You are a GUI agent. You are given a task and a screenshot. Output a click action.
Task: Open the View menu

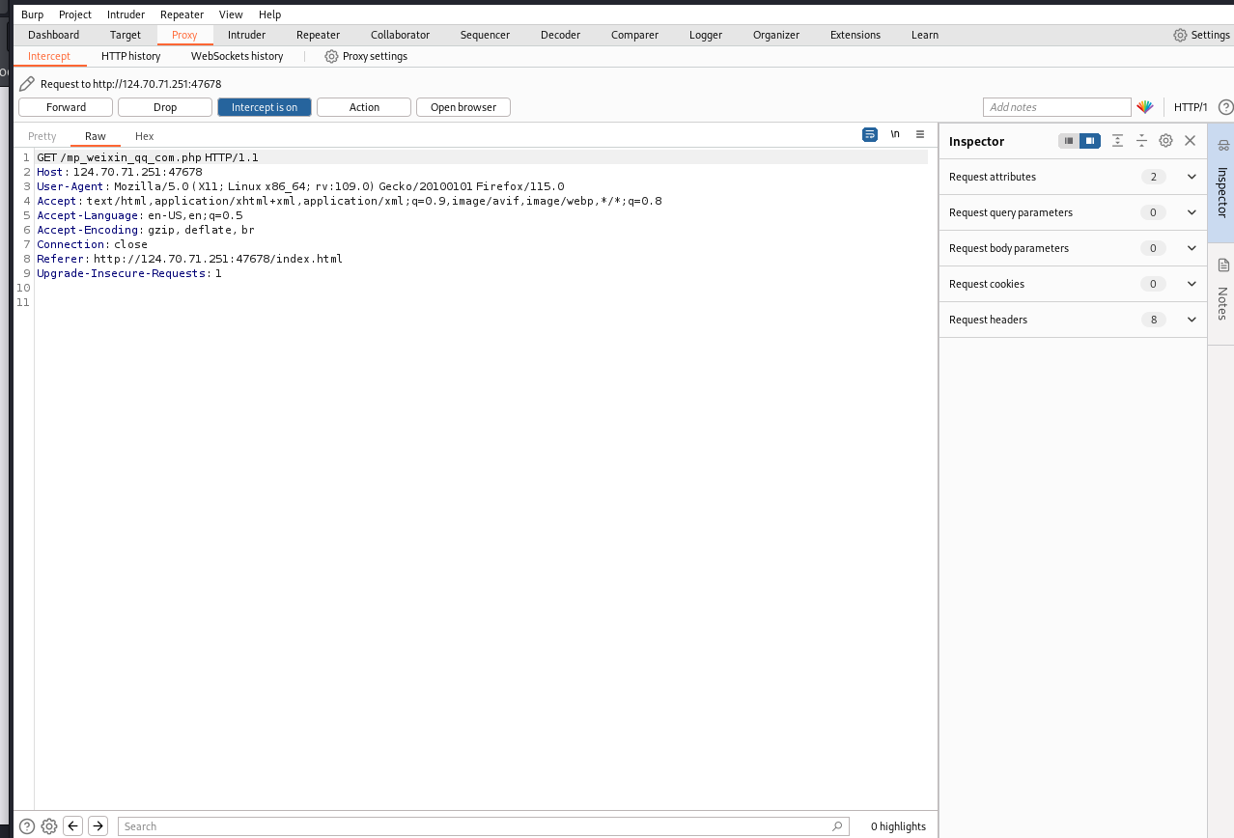pyautogui.click(x=231, y=14)
